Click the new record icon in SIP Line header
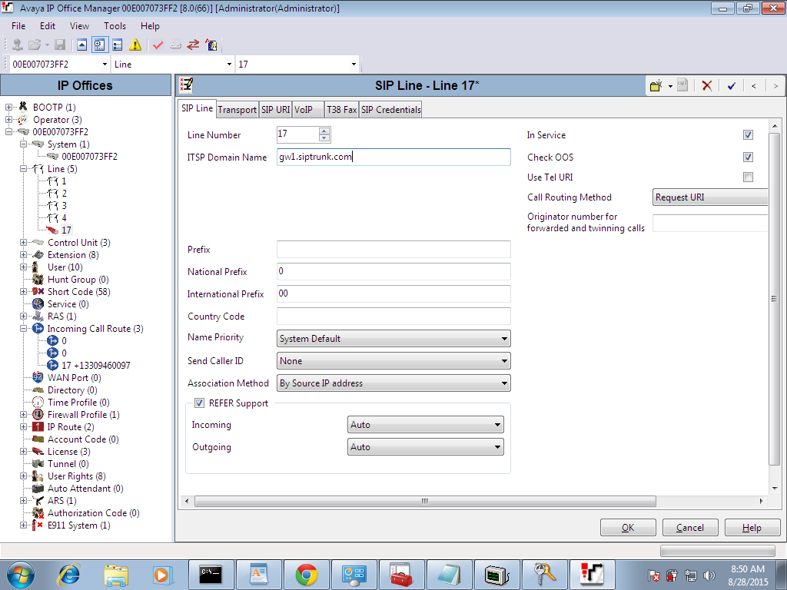 point(656,86)
